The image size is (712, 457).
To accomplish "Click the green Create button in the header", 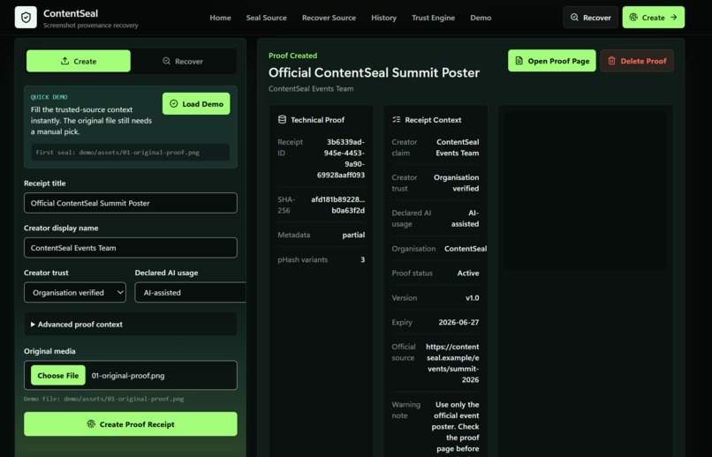I will 654,18.
